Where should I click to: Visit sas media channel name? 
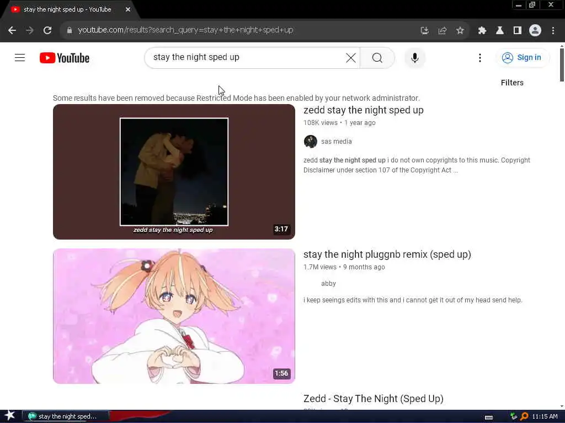336,142
